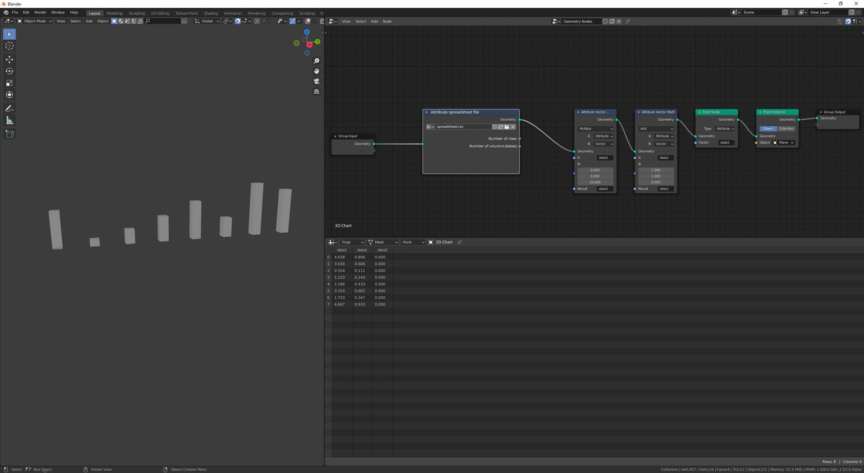Collapse the Attribute spreadsheet file node

427,112
